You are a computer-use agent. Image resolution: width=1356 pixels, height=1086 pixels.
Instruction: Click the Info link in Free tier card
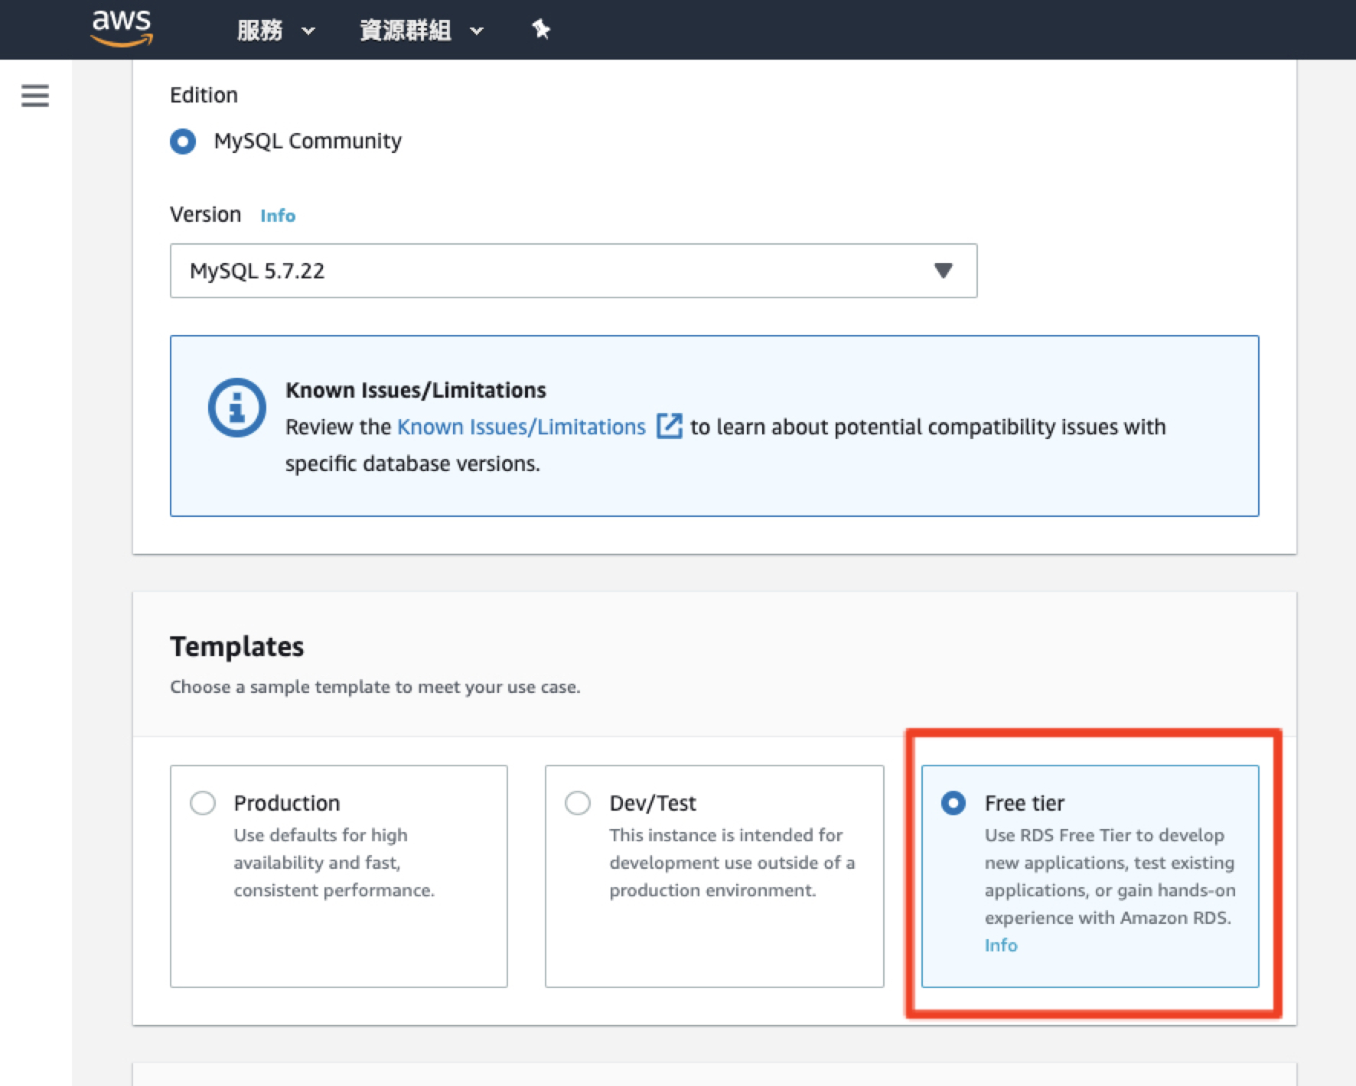pyautogui.click(x=1000, y=945)
